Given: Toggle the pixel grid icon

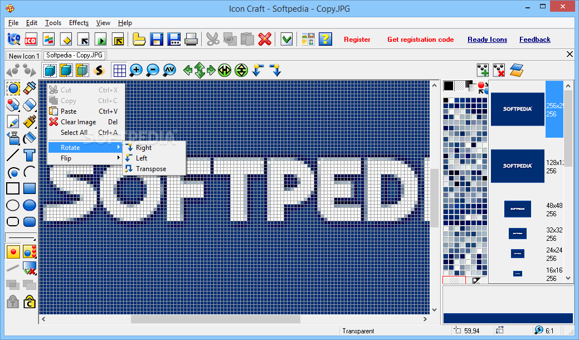Looking at the screenshot, I should pos(120,70).
